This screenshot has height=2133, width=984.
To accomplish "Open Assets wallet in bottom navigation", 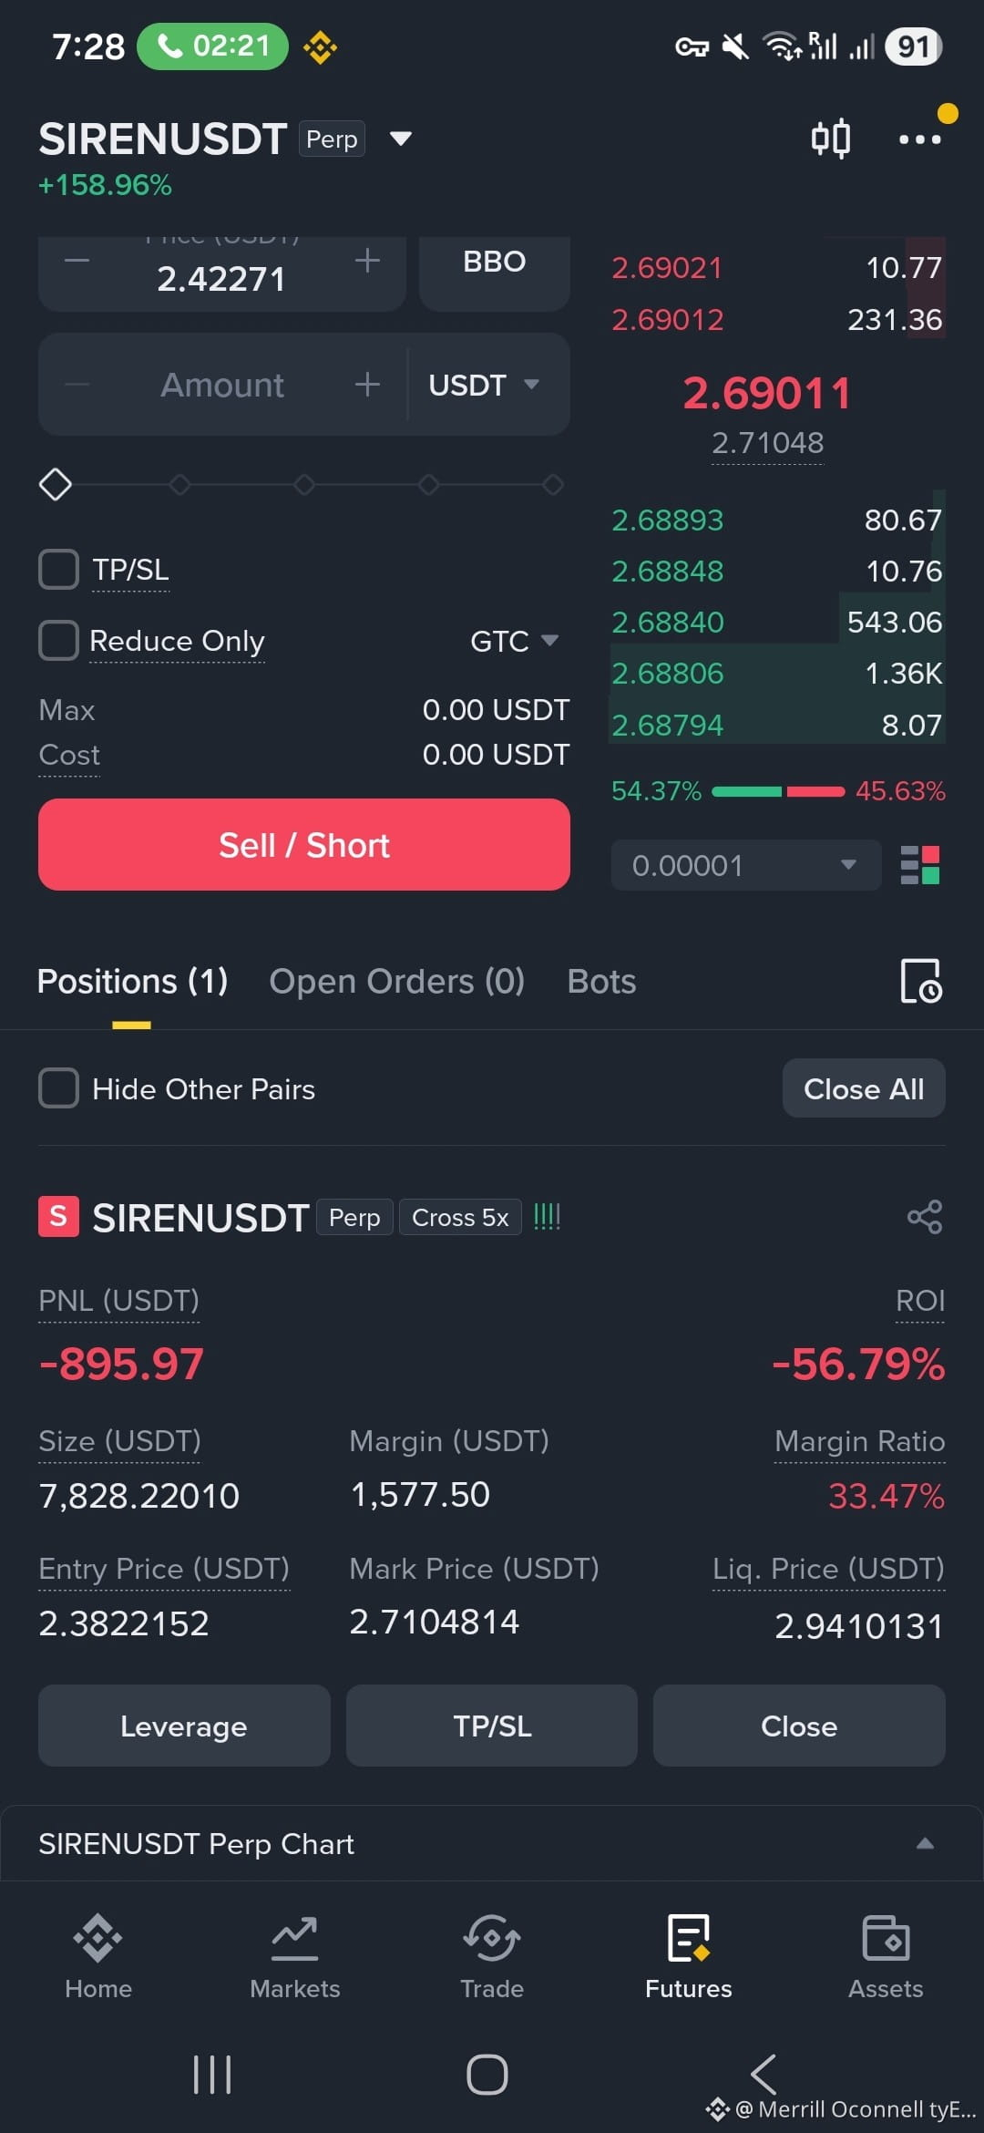I will point(886,1956).
